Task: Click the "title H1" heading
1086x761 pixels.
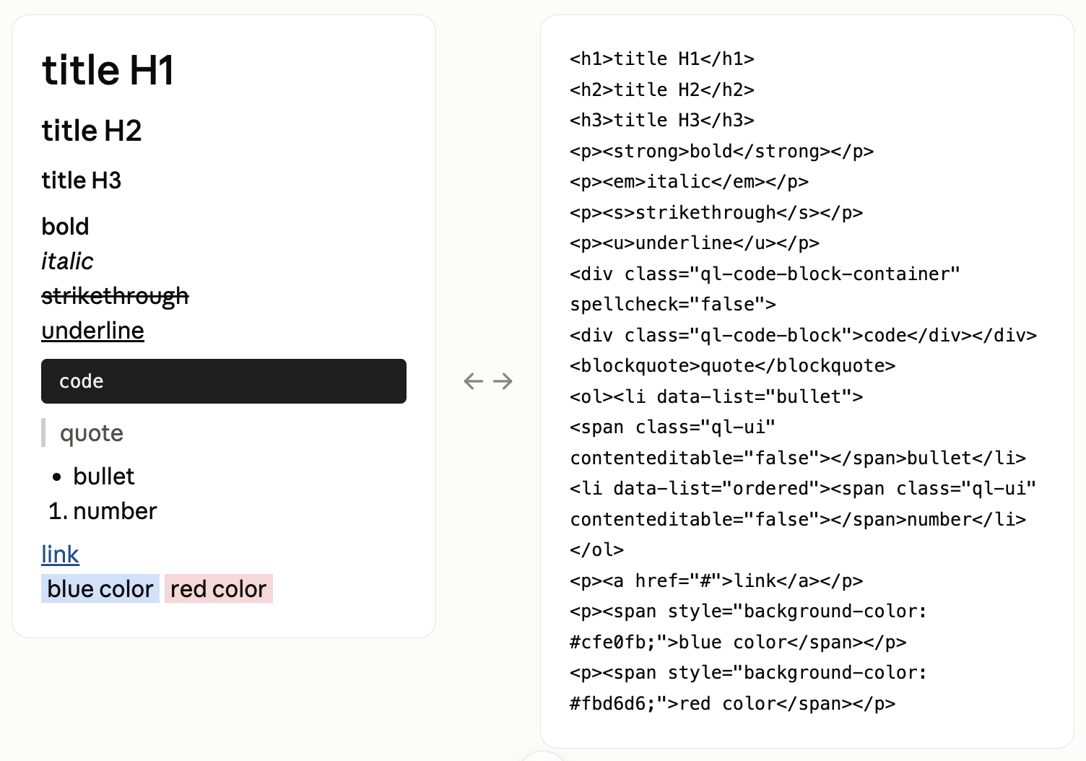Action: click(108, 70)
